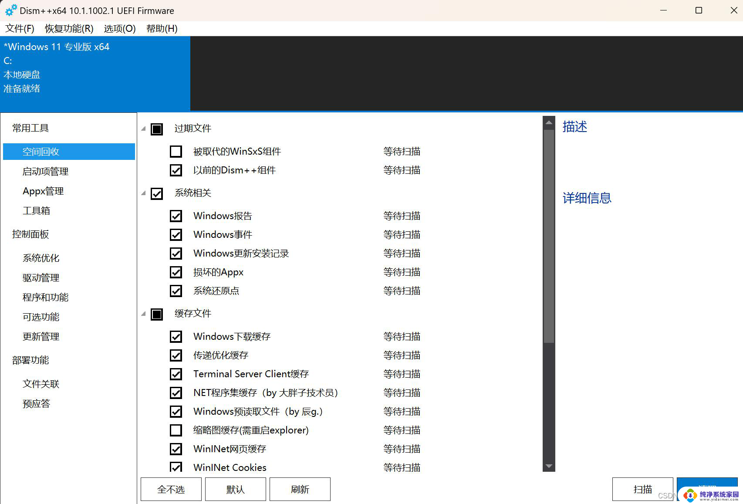Open the 文件(F) menu
This screenshot has width=743, height=504.
(20, 29)
